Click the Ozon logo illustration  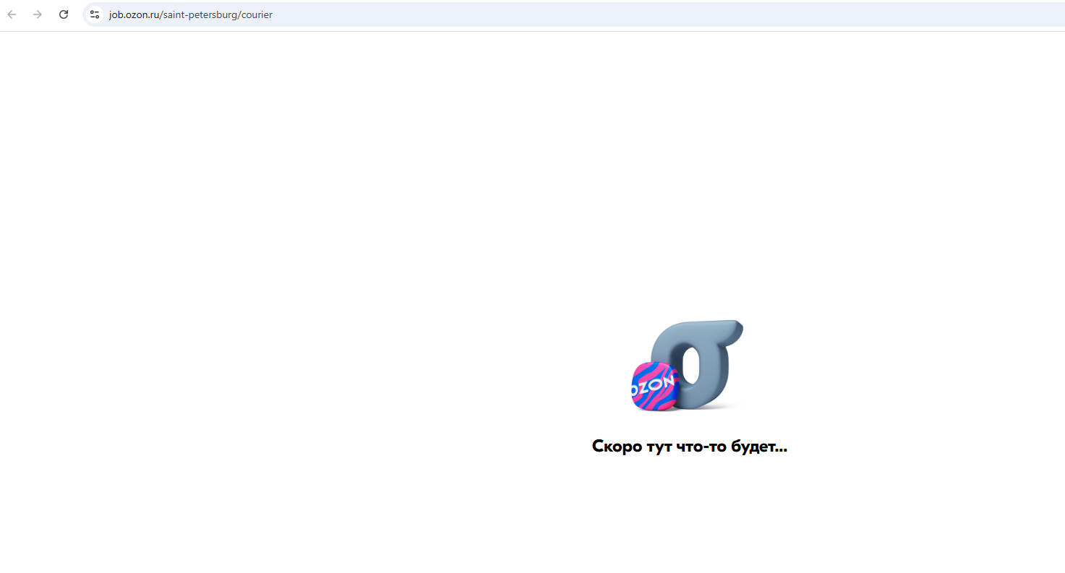click(687, 366)
